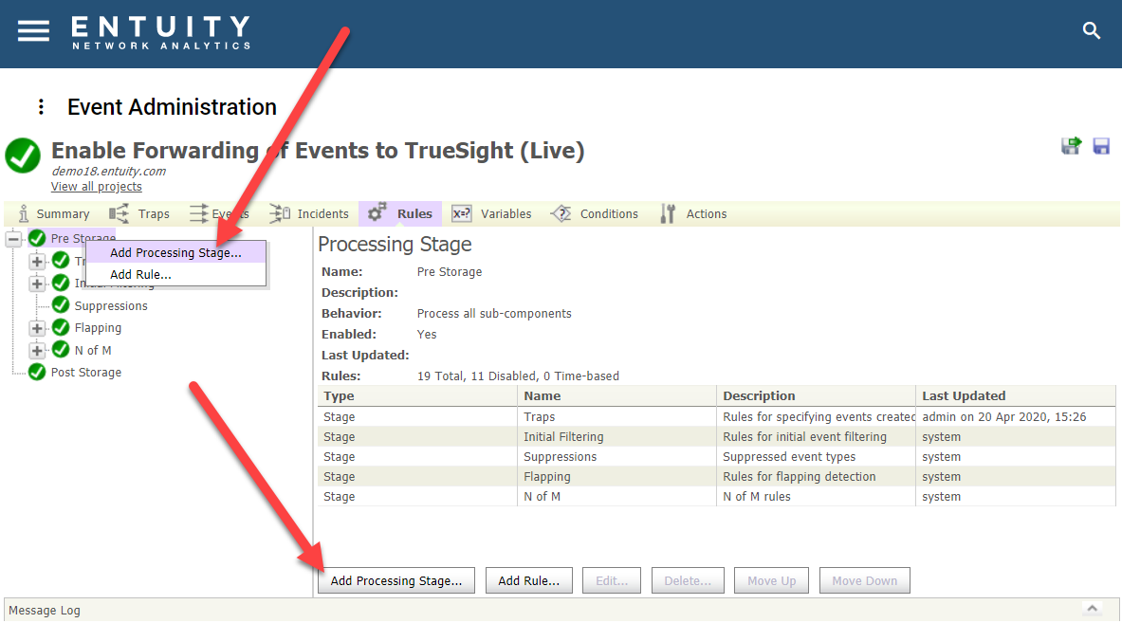
Task: Select the Rules tab
Action: [400, 214]
